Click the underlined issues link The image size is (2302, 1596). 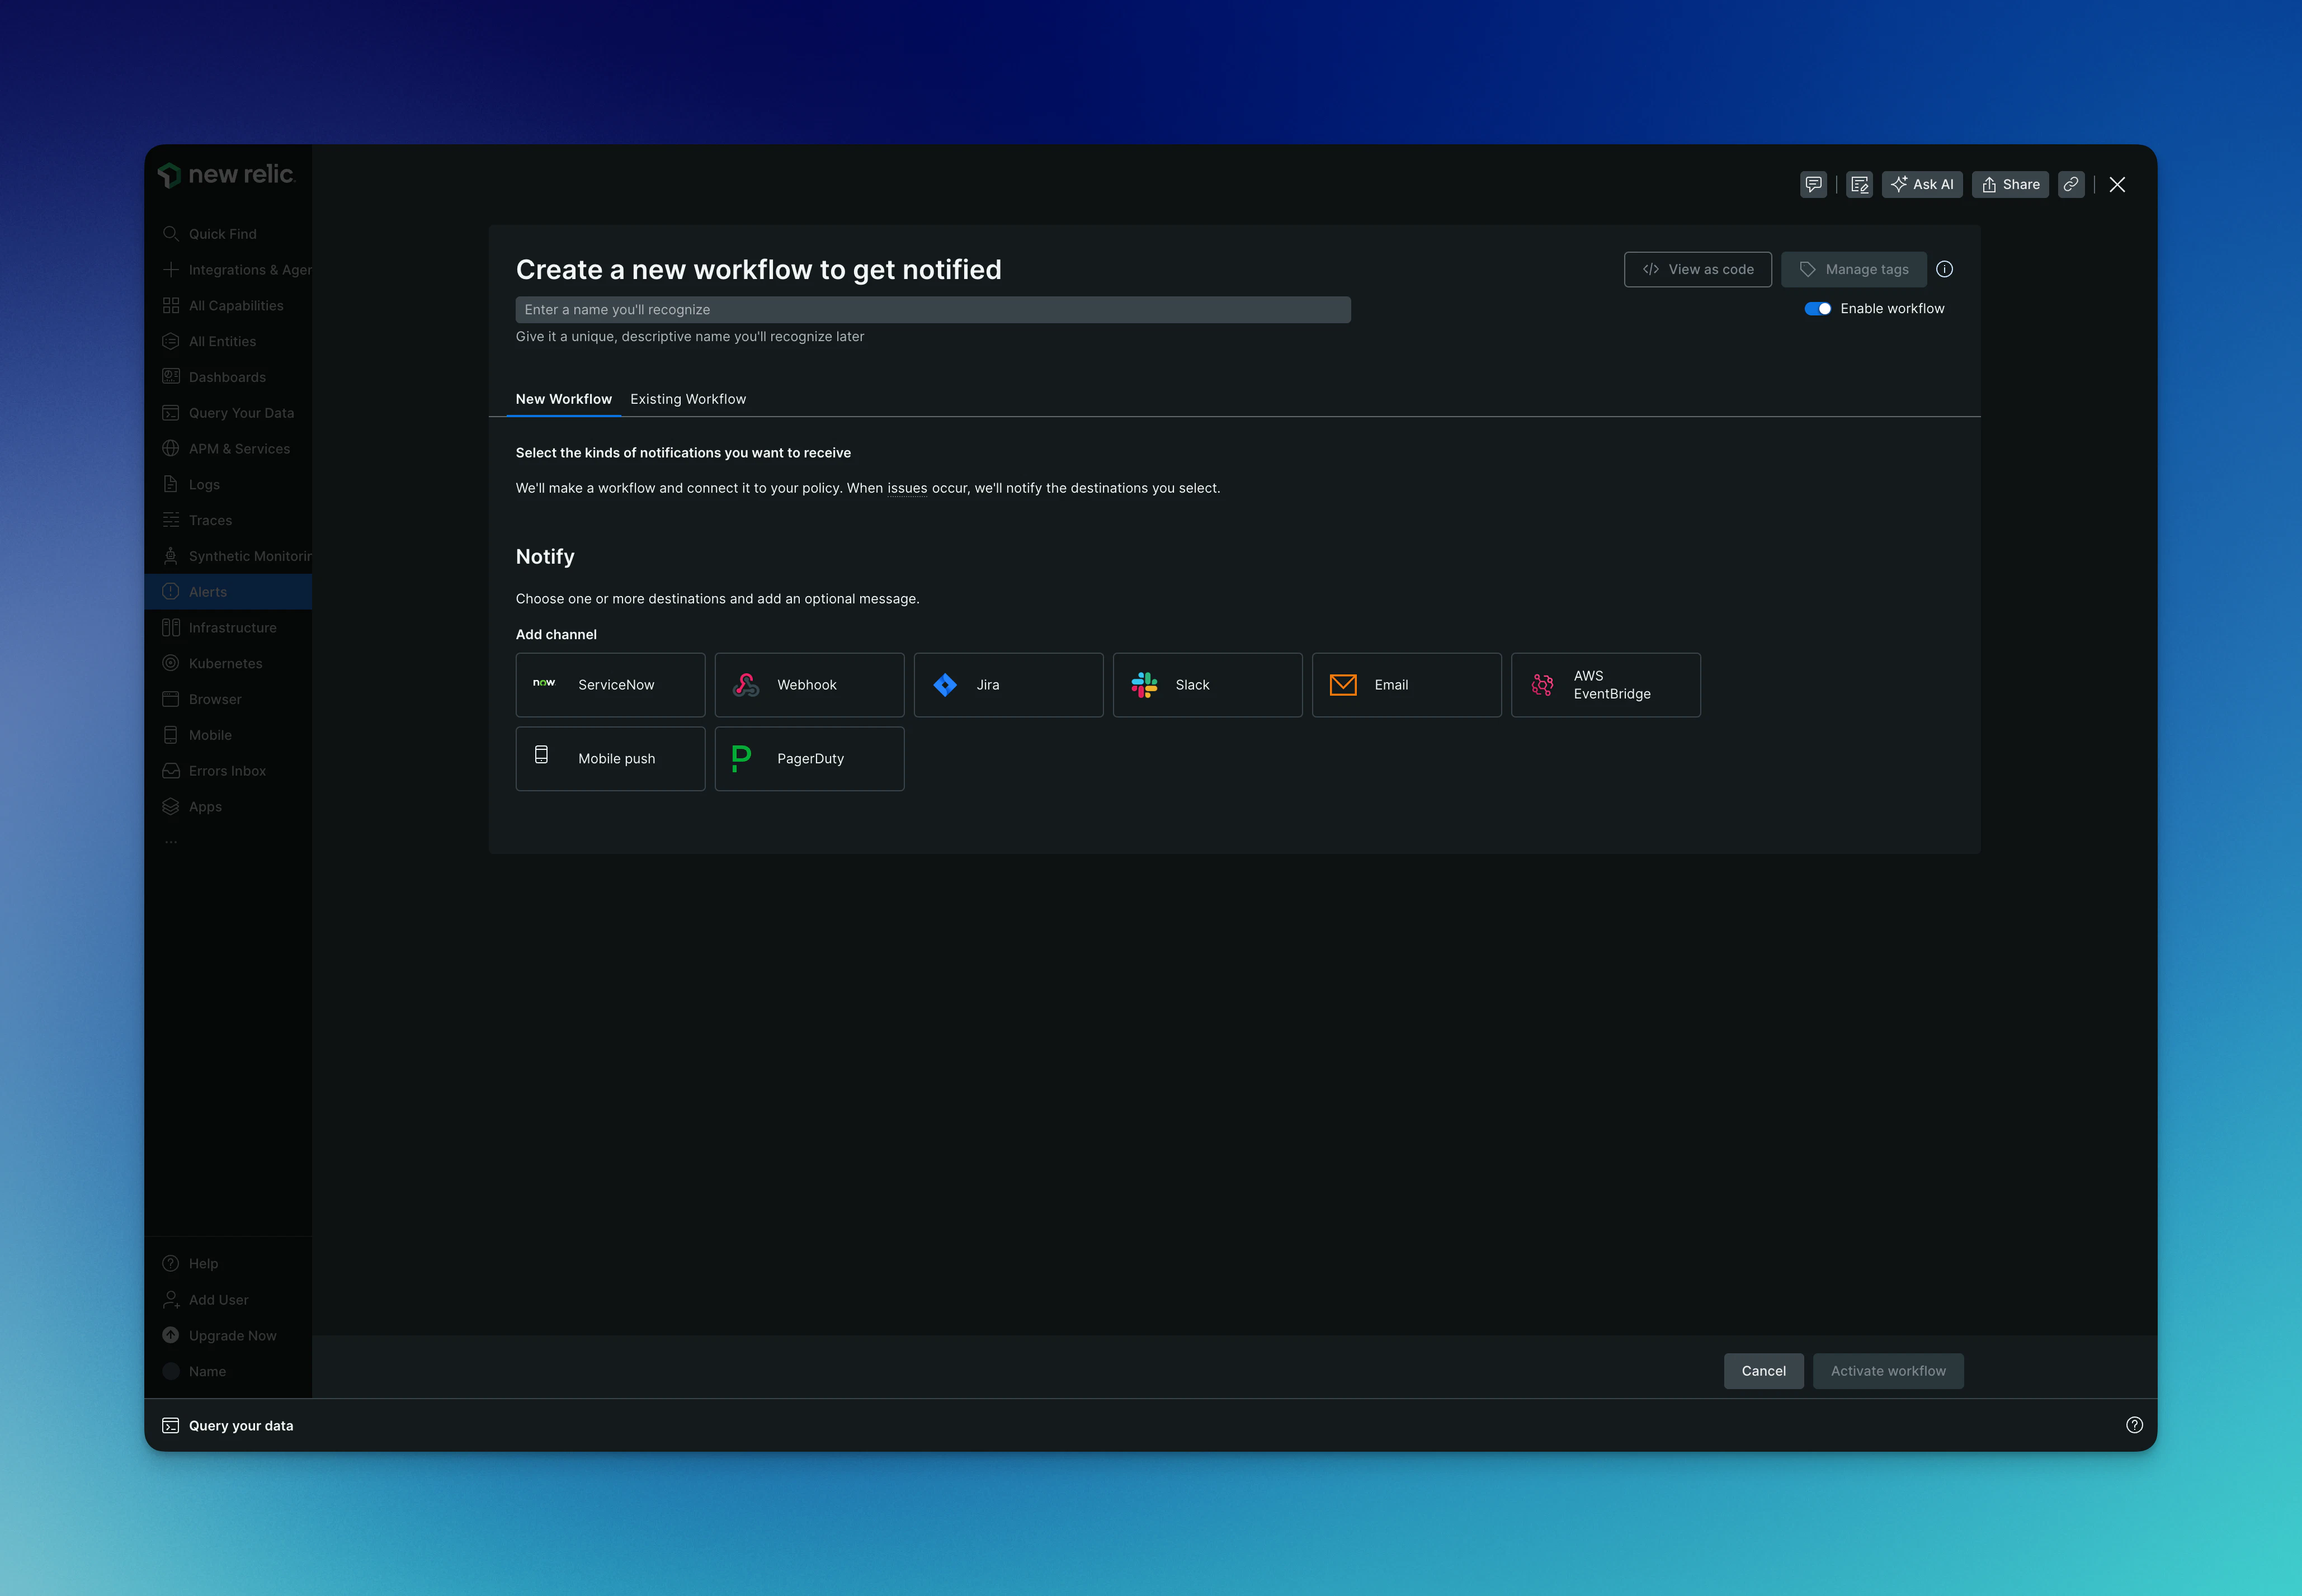(907, 488)
